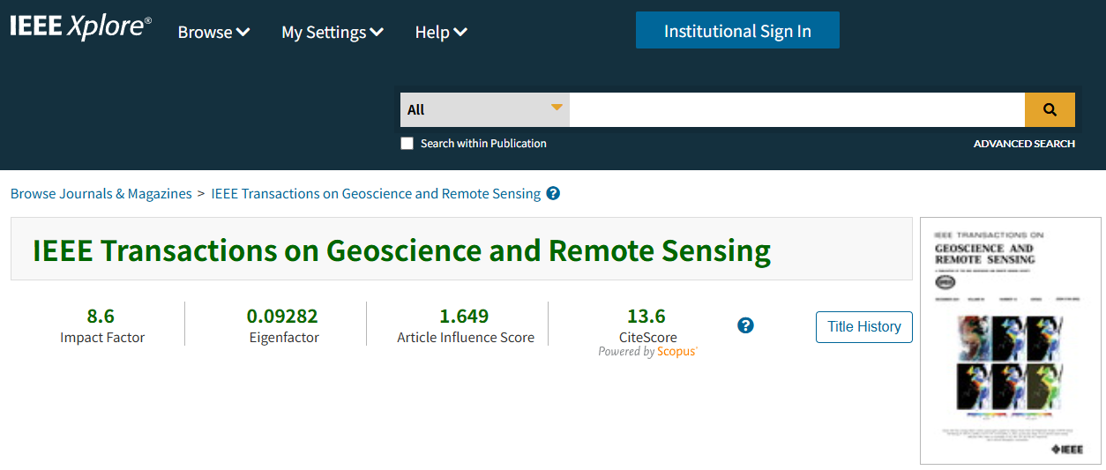Select the 8.6 Impact Factor value
Screen dimensions: 1106x470
point(101,316)
